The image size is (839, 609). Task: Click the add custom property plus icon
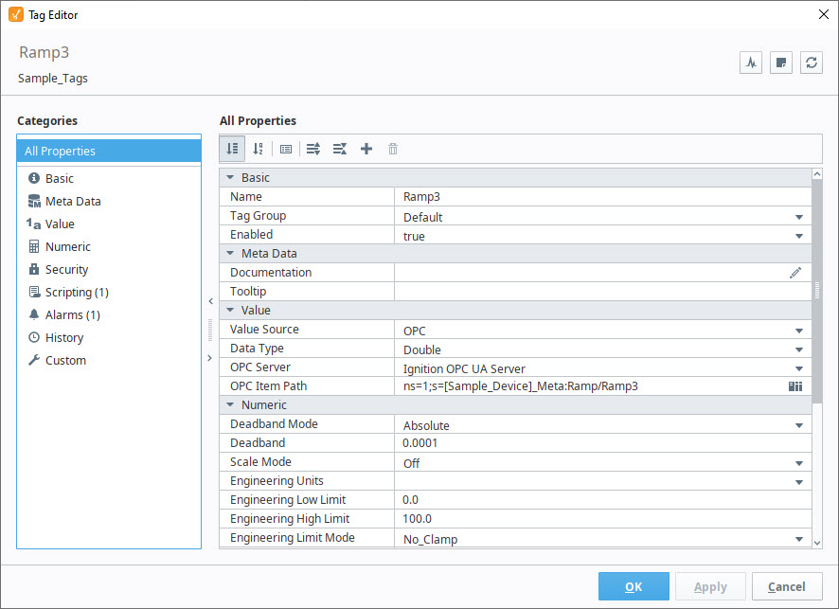coord(366,149)
